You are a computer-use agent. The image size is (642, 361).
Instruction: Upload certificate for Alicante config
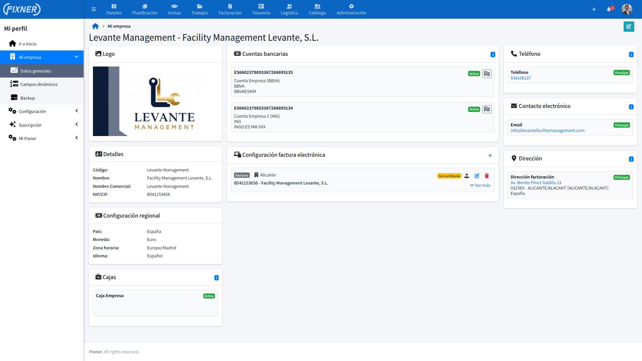pos(467,176)
